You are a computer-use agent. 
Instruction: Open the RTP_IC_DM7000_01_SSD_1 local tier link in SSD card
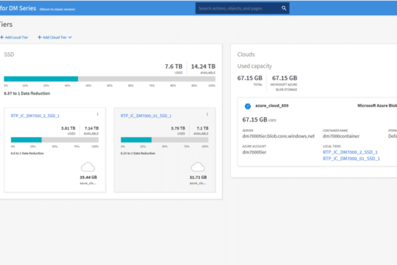146,116
